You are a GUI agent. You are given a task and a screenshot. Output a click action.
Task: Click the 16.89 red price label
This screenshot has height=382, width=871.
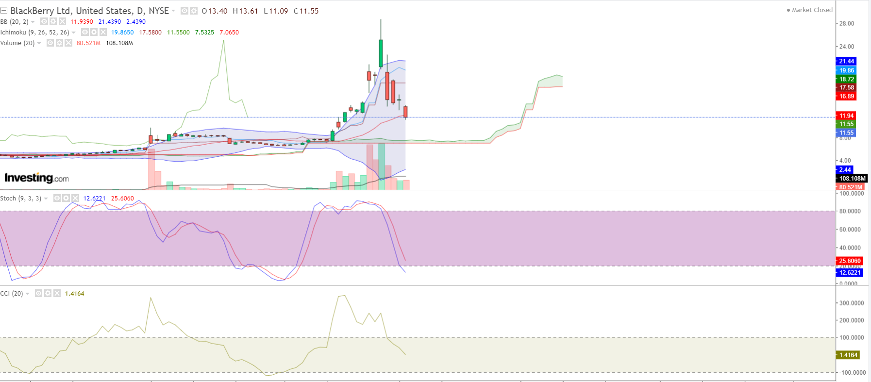846,97
